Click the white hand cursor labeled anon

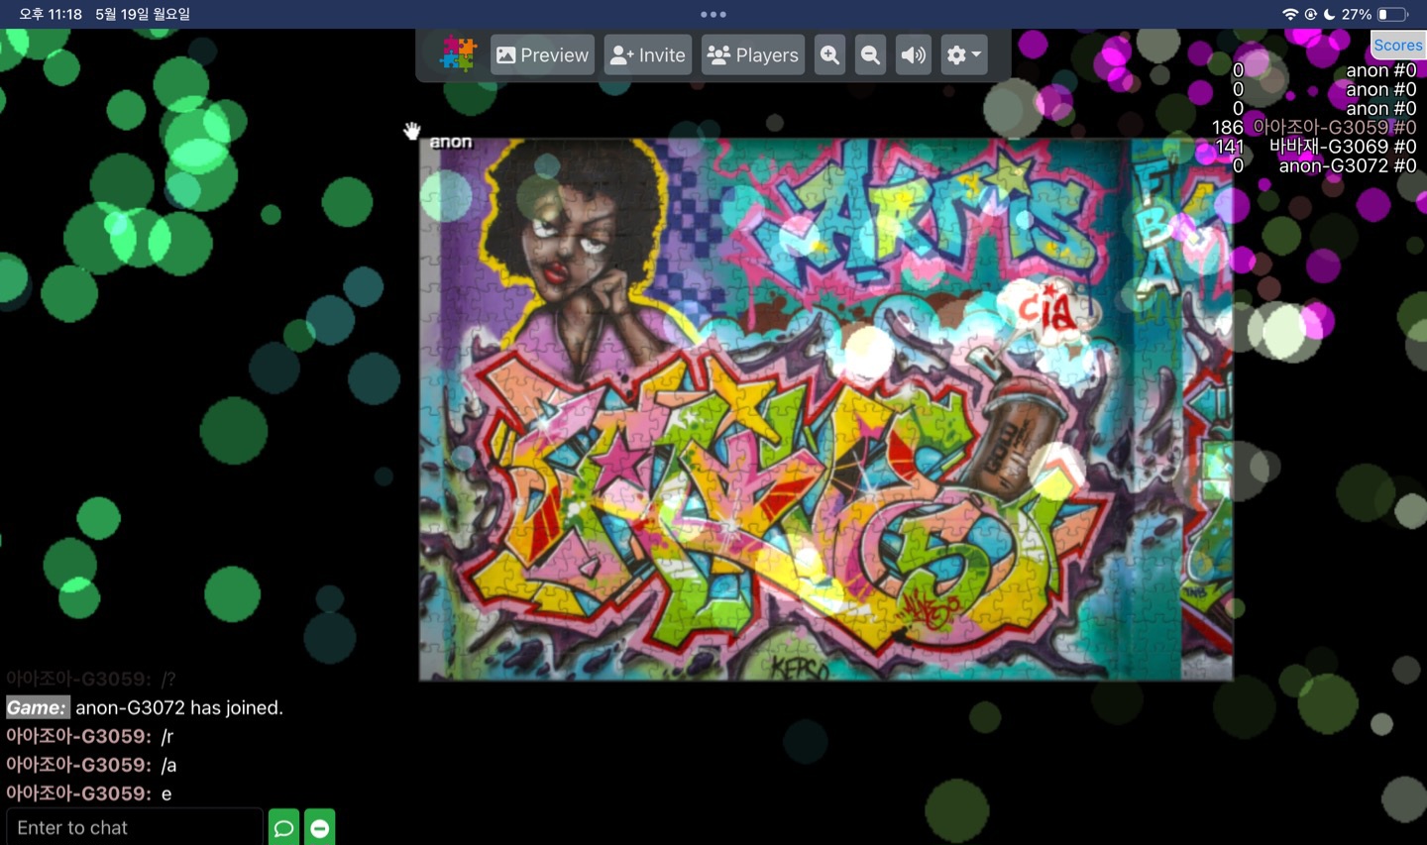412,131
